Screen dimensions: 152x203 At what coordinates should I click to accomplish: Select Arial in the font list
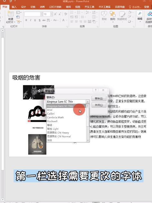(x=67, y=110)
